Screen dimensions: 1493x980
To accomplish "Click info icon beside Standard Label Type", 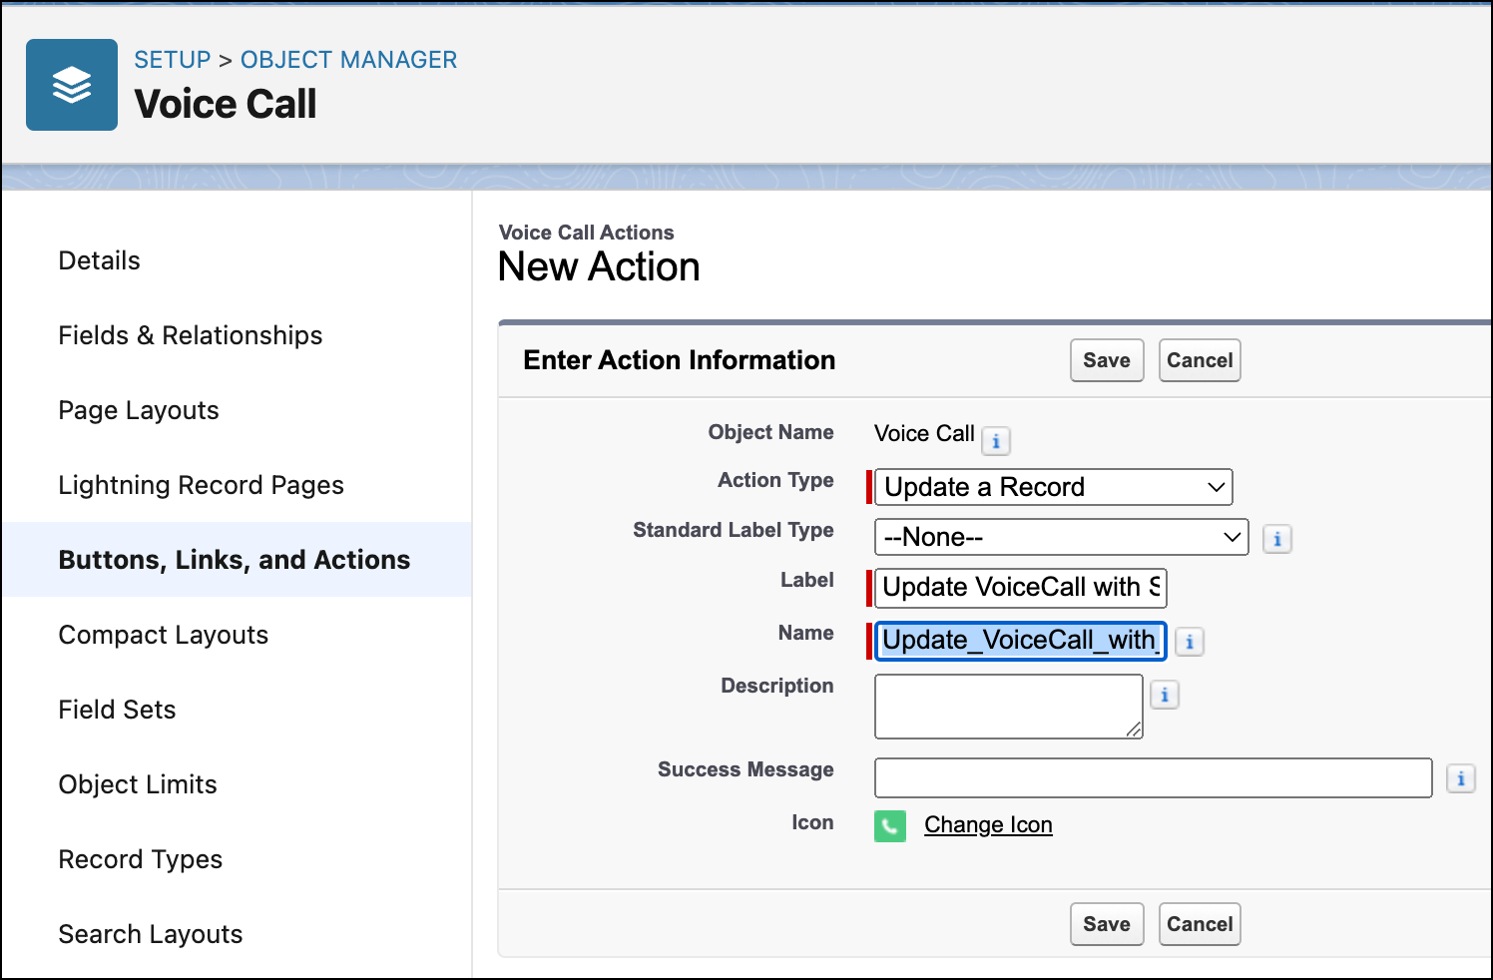I will click(1277, 539).
